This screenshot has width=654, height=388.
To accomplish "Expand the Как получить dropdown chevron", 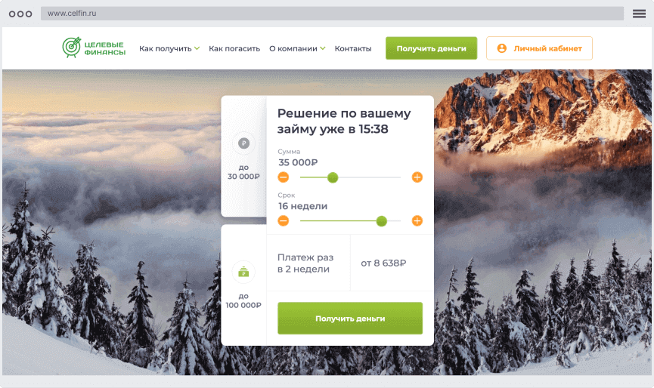I will pyautogui.click(x=197, y=48).
